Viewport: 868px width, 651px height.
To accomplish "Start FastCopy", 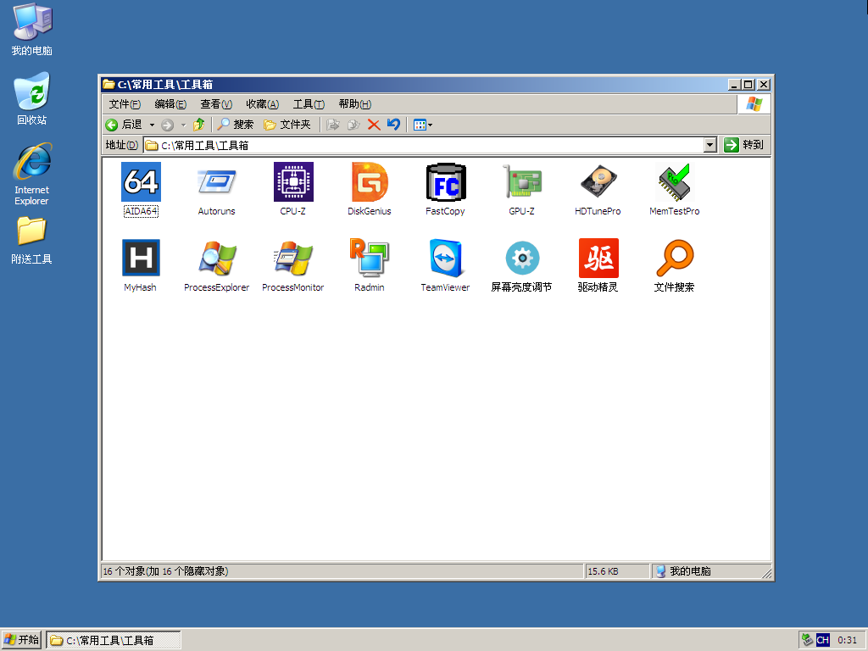I will tap(445, 182).
